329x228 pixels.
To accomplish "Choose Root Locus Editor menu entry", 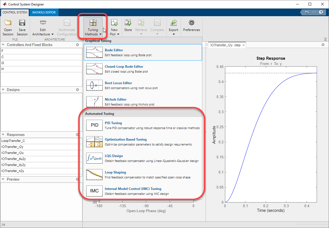I will (143, 85).
